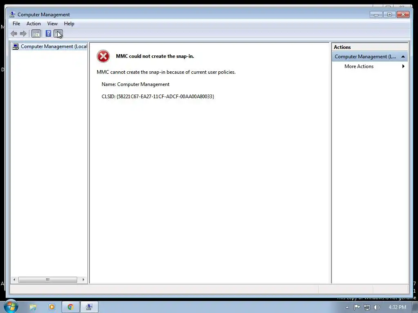Click the CLSID value line
The height and width of the screenshot is (313, 418).
click(158, 96)
